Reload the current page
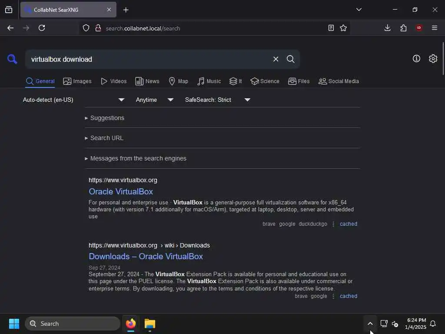Viewport: 445px width, 334px height. (42, 28)
